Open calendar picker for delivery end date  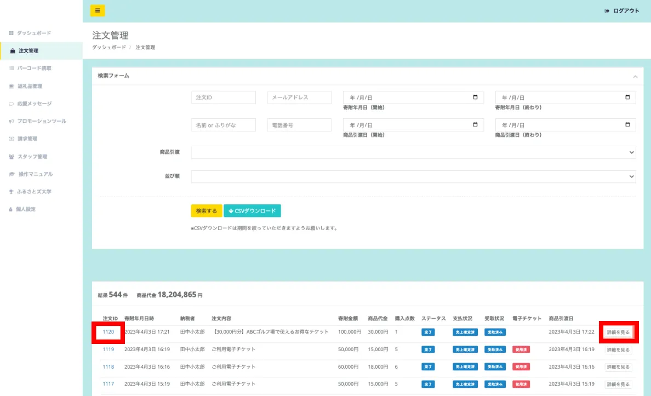(627, 125)
